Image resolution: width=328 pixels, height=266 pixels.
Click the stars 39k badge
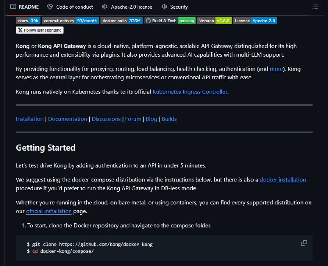(x=28, y=21)
